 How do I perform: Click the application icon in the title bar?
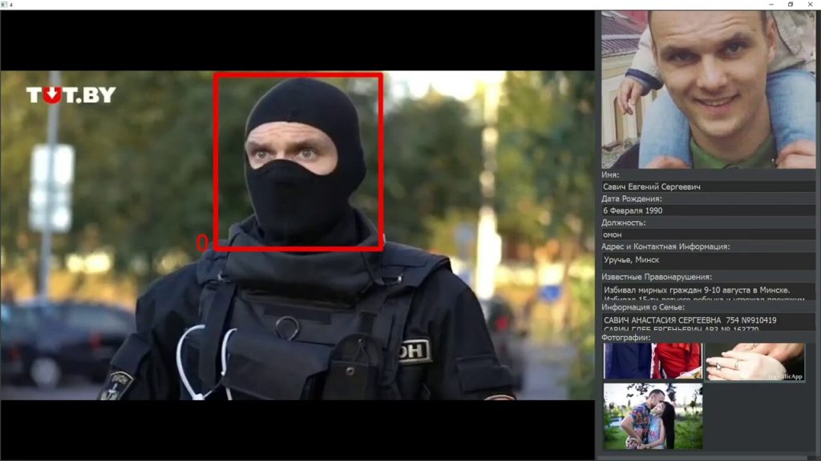[4, 4]
